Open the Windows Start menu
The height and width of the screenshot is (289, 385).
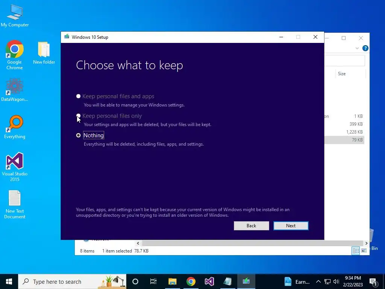[9, 281]
